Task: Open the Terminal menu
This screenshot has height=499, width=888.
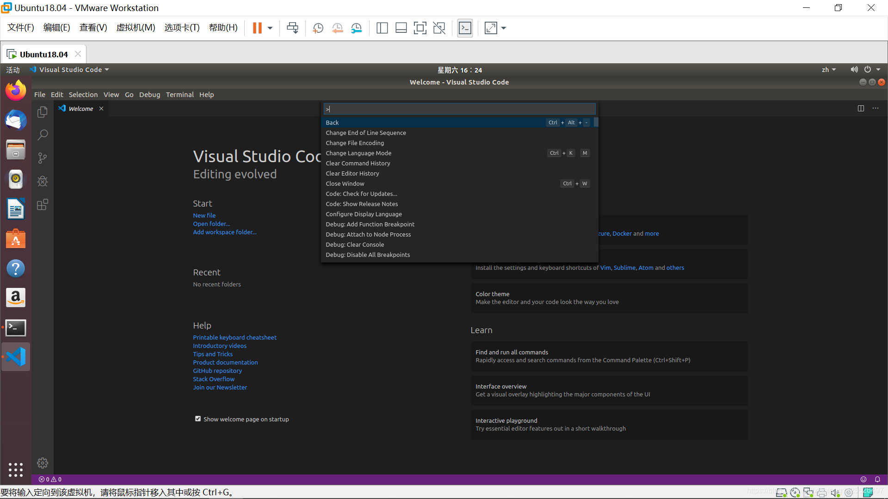Action: click(179, 95)
